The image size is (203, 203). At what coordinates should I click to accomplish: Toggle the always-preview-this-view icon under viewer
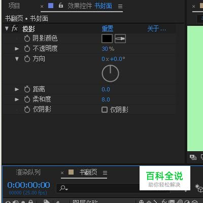coord(193,157)
